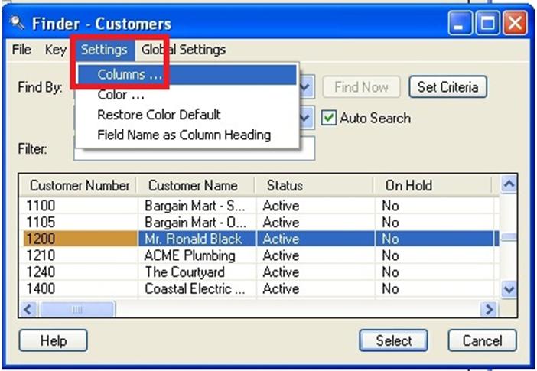
Task: Click the Customer Name column header
Action: click(x=196, y=186)
